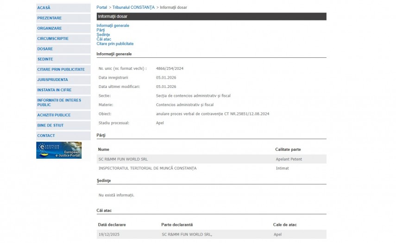Viewport: 396px width, 243px height.
Task: Click Citare prin publicitate anchor link
Action: click(x=115, y=44)
